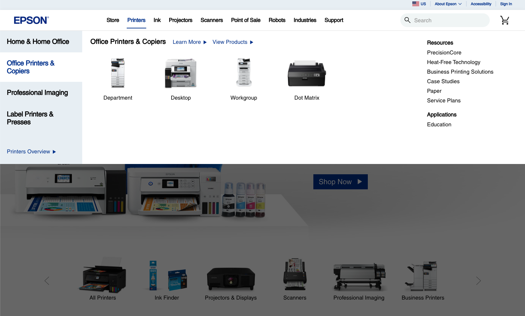Screen dimensions: 525x316
Task: Open Service Plans link
Action: 443,101
